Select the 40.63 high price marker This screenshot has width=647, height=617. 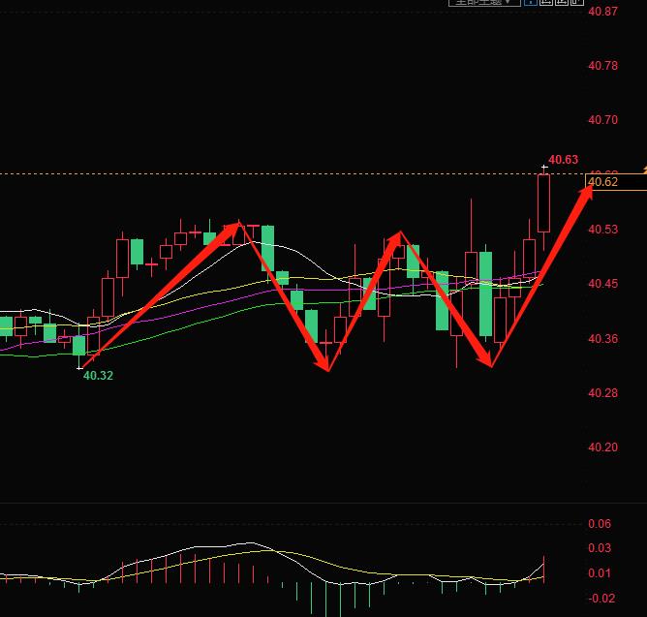(x=563, y=160)
